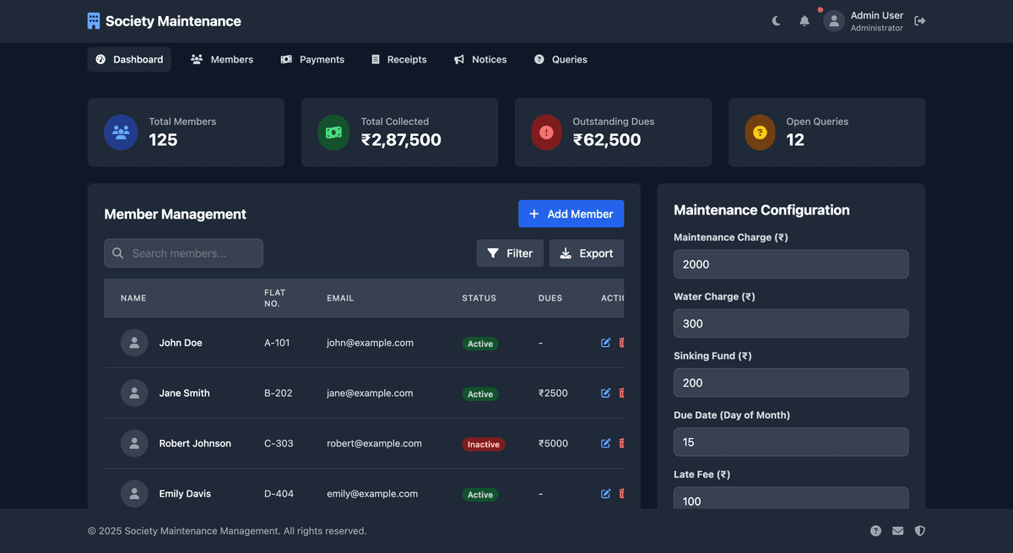Click the edit icon for Robert Johnson
Screen dimensions: 1013x553
605,443
